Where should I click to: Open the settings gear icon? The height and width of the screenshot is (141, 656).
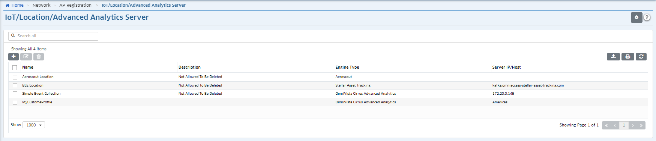pyautogui.click(x=636, y=18)
